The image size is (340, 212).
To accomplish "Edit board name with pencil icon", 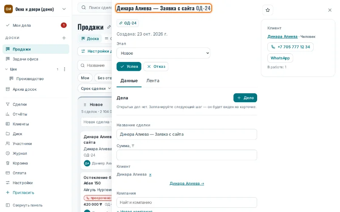I will (x=109, y=27).
